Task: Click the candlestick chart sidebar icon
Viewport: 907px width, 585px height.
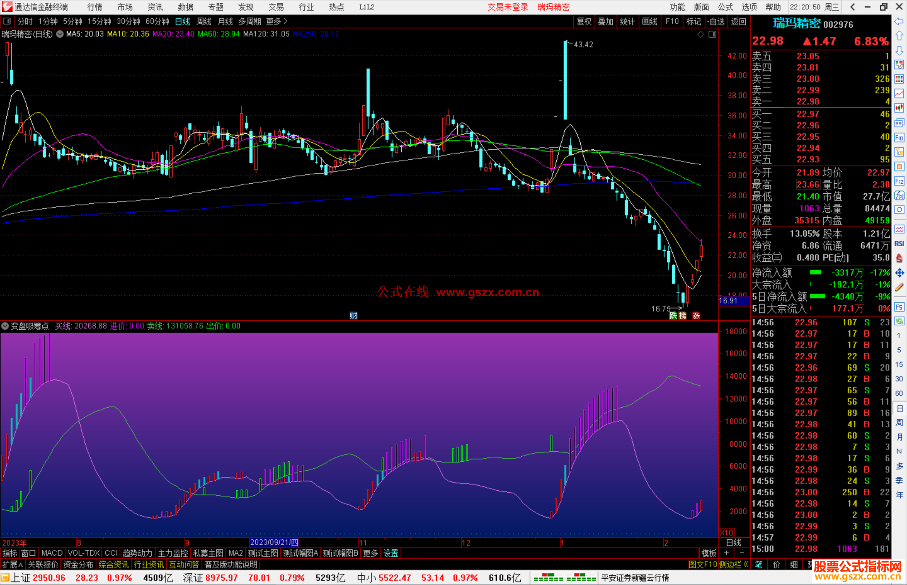Action: pyautogui.click(x=899, y=108)
